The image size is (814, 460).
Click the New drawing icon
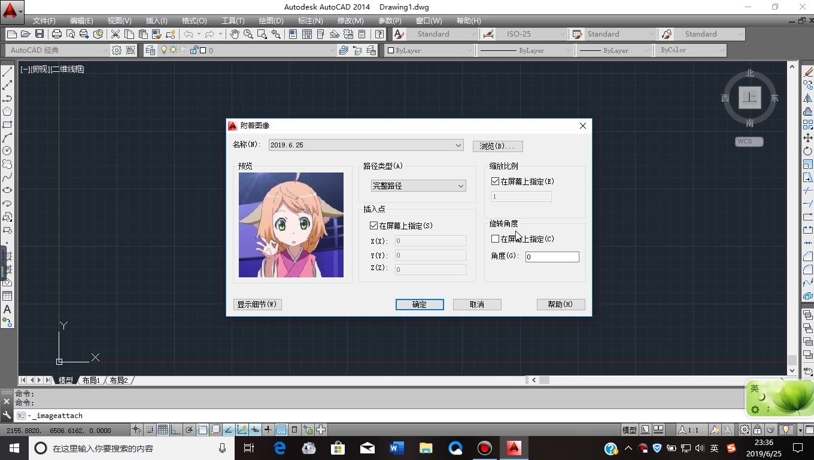click(12, 34)
